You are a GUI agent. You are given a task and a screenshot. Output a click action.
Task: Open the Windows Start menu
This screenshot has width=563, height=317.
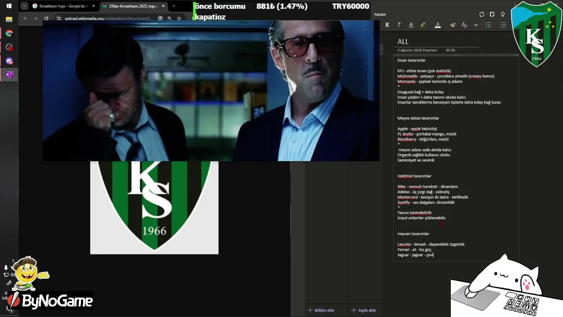[x=9, y=6]
